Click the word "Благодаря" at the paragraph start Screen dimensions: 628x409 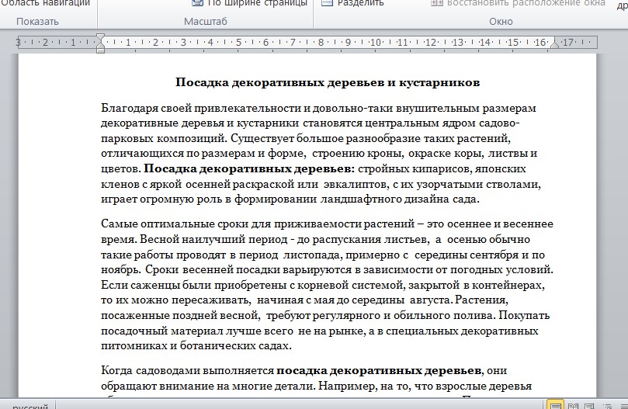coord(130,108)
